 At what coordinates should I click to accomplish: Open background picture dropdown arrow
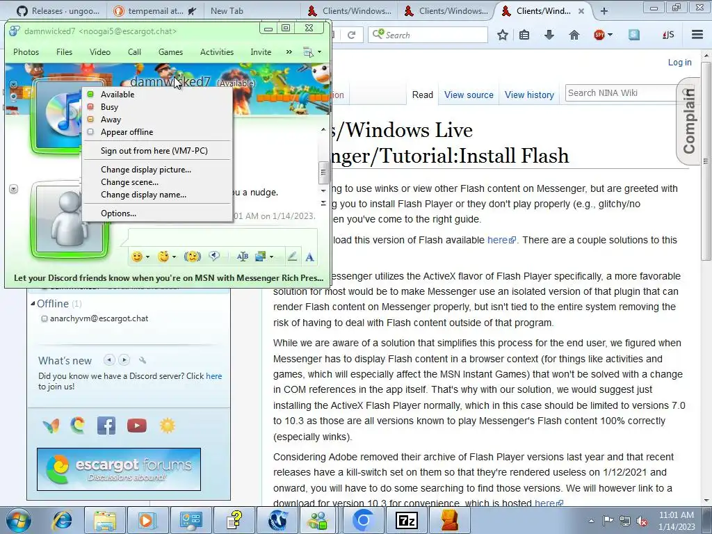click(x=272, y=257)
